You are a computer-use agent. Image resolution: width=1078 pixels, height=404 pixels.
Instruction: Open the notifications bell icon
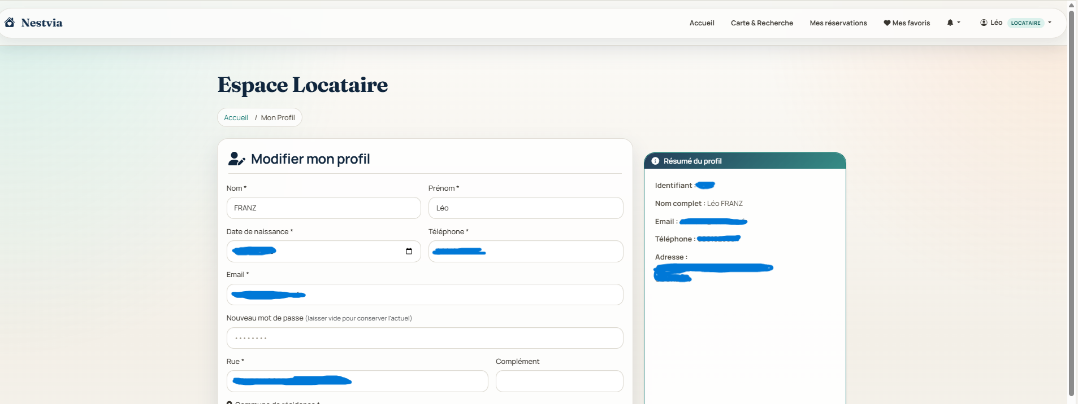tap(950, 23)
